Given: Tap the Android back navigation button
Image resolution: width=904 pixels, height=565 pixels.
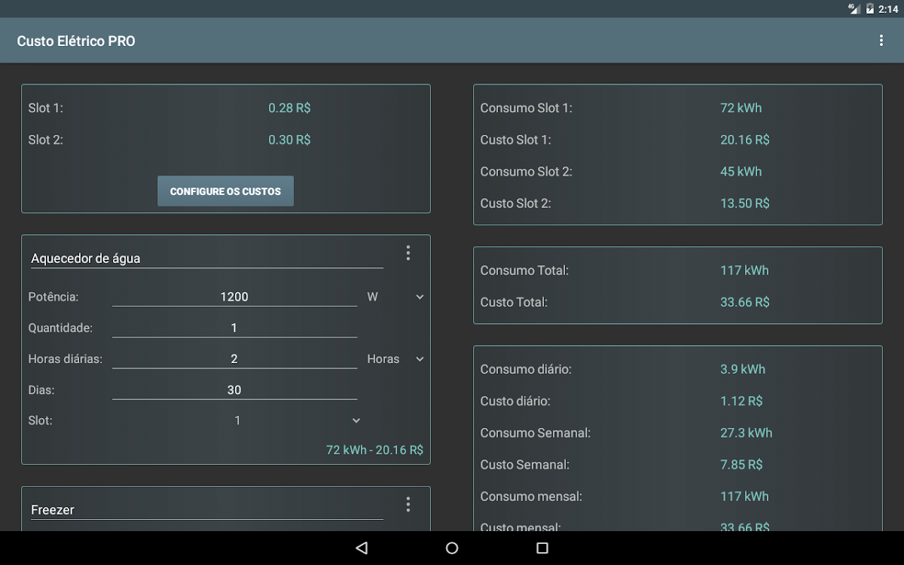Looking at the screenshot, I should tap(362, 548).
